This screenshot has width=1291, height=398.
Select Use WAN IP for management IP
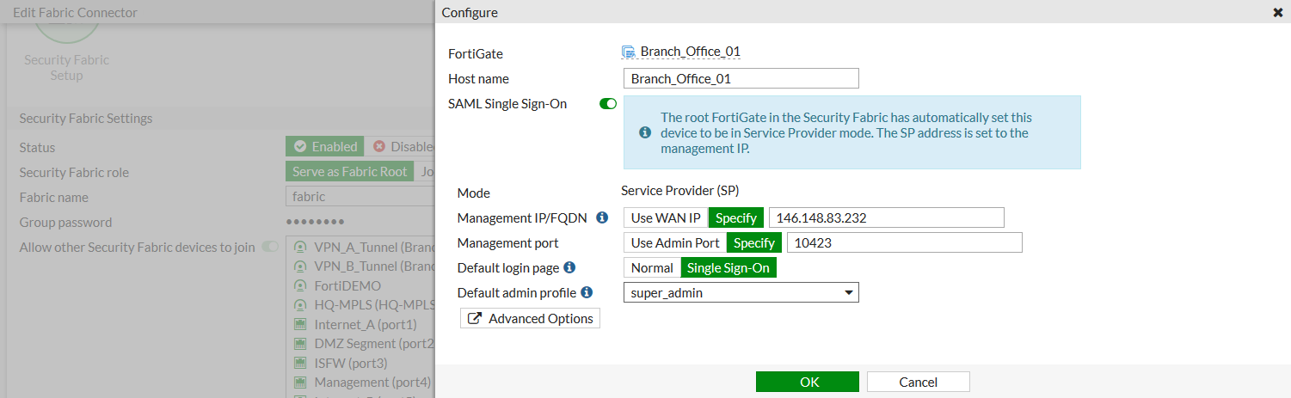click(x=666, y=217)
